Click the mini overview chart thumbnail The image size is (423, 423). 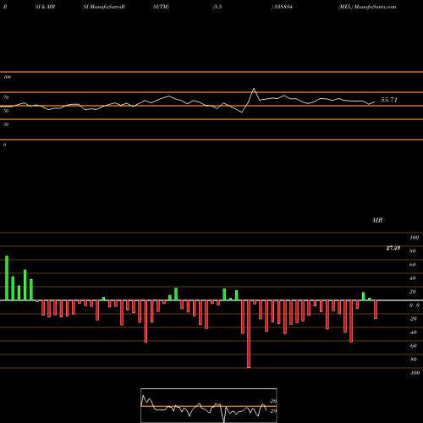point(209,405)
